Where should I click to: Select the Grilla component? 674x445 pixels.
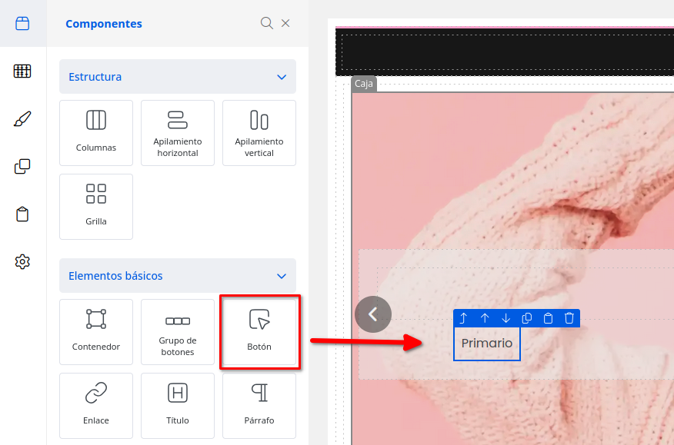pos(96,206)
